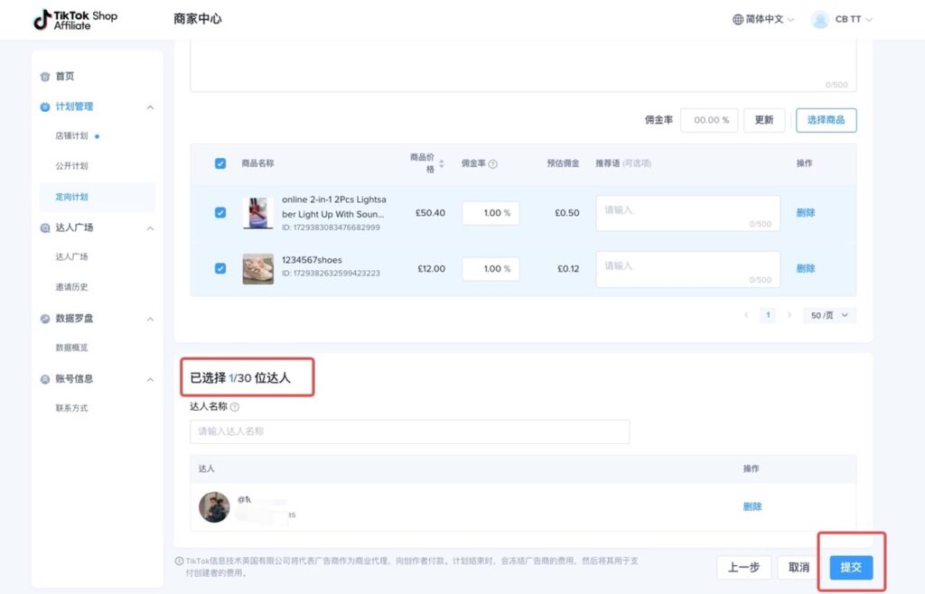Open 数据概览 in the sidebar
The width and height of the screenshot is (925, 594).
point(71,348)
